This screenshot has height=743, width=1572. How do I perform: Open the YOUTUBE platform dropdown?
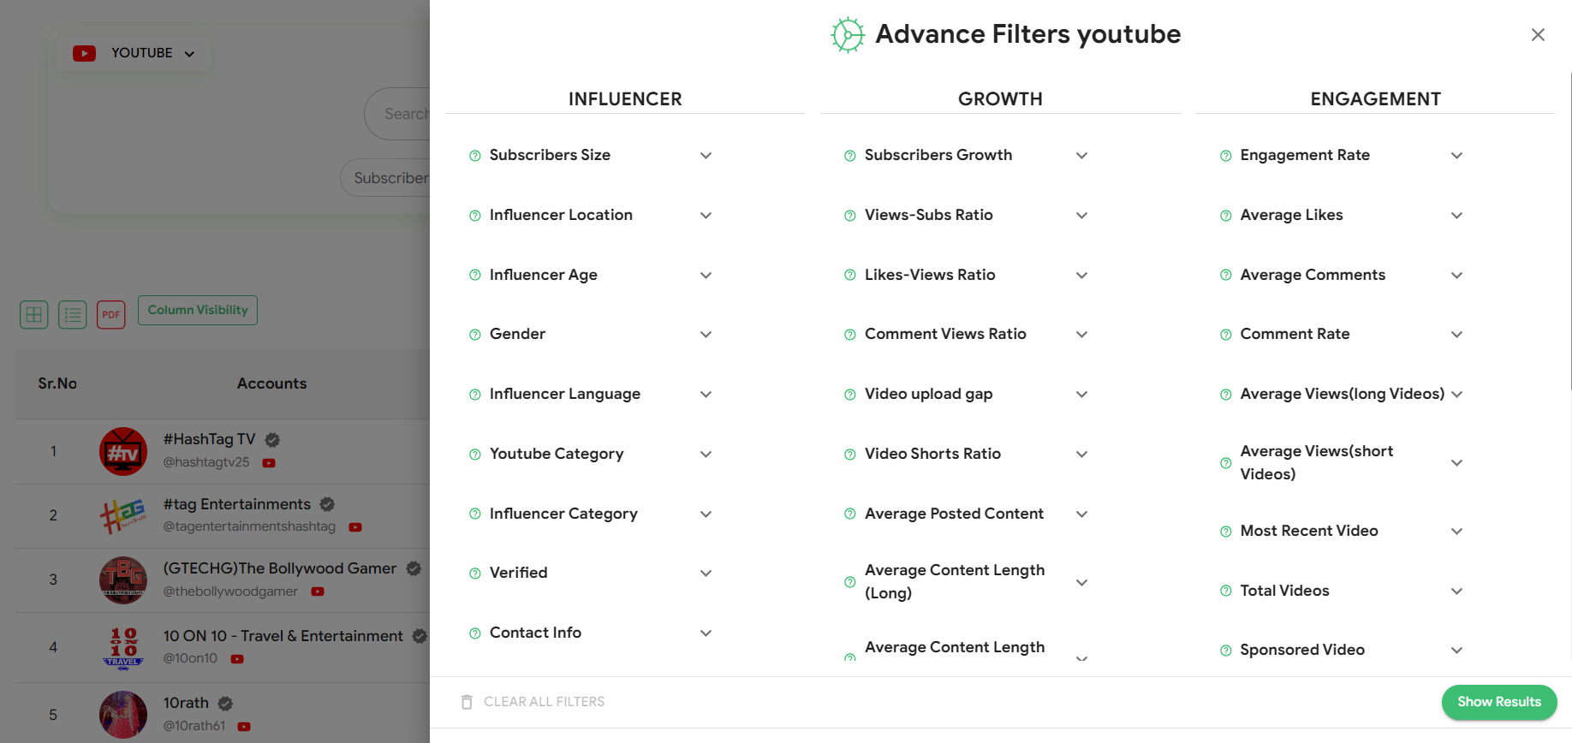click(134, 53)
